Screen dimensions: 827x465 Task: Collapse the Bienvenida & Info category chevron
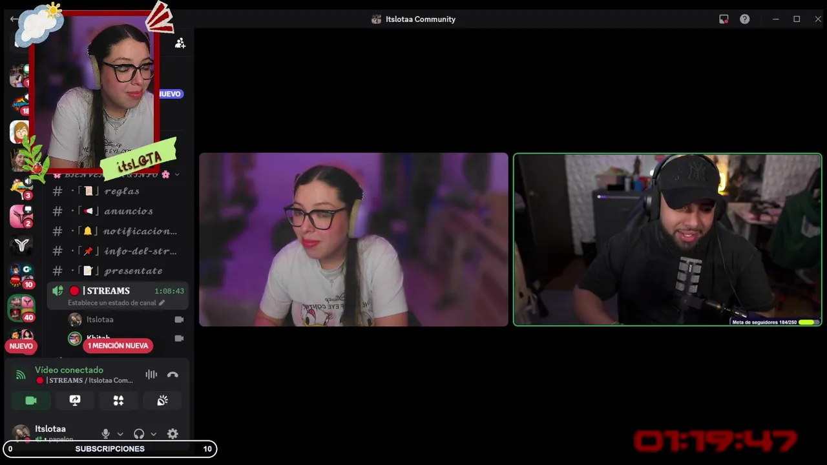[x=177, y=175]
